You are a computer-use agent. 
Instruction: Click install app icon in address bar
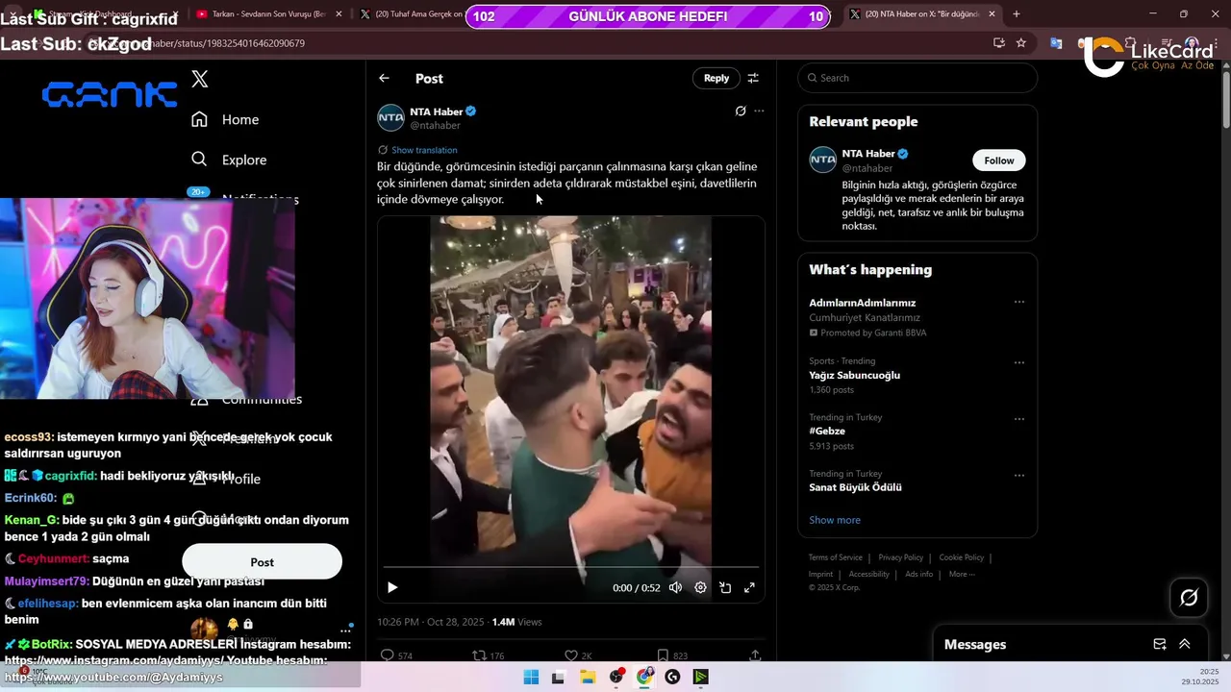coord(998,43)
